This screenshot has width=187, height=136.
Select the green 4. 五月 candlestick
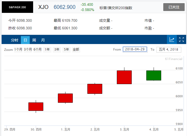pyautogui.click(x=154, y=75)
